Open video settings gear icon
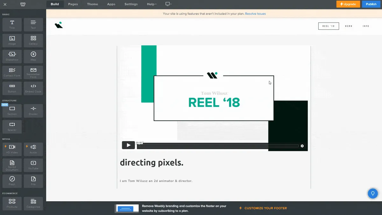Image resolution: width=382 pixels, height=215 pixels. pos(302,146)
